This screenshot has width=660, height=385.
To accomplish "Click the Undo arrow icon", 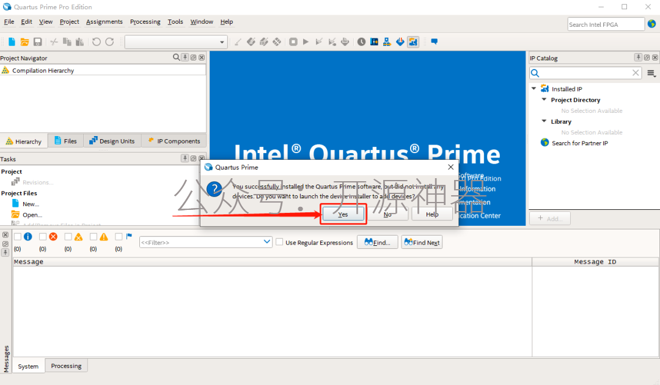I will (97, 41).
